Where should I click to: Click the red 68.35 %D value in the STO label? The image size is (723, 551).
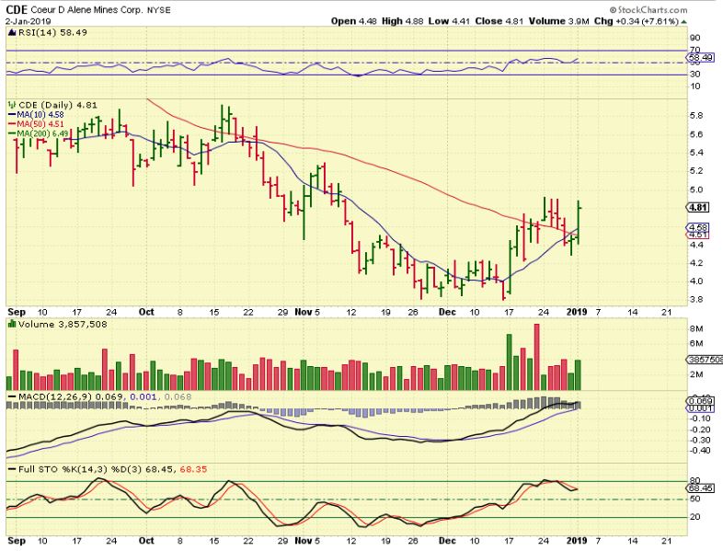(193, 469)
